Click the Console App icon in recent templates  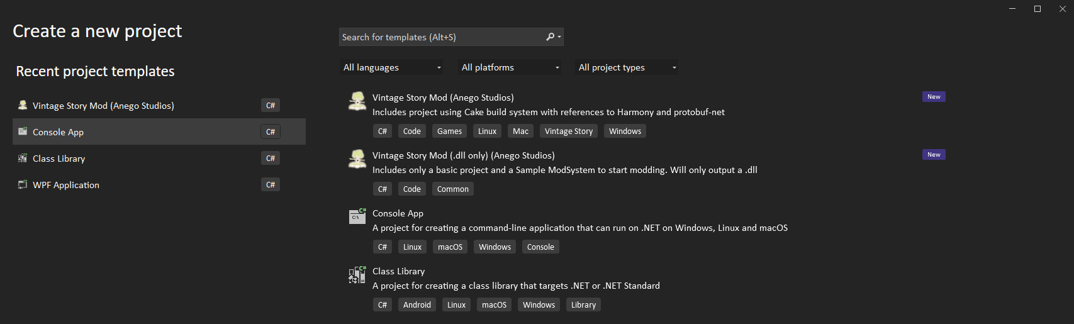point(23,131)
